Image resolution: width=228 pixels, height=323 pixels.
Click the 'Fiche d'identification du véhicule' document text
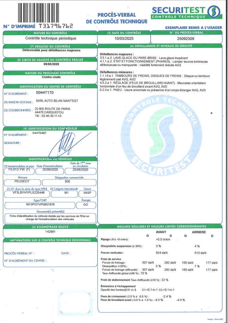[50, 218]
